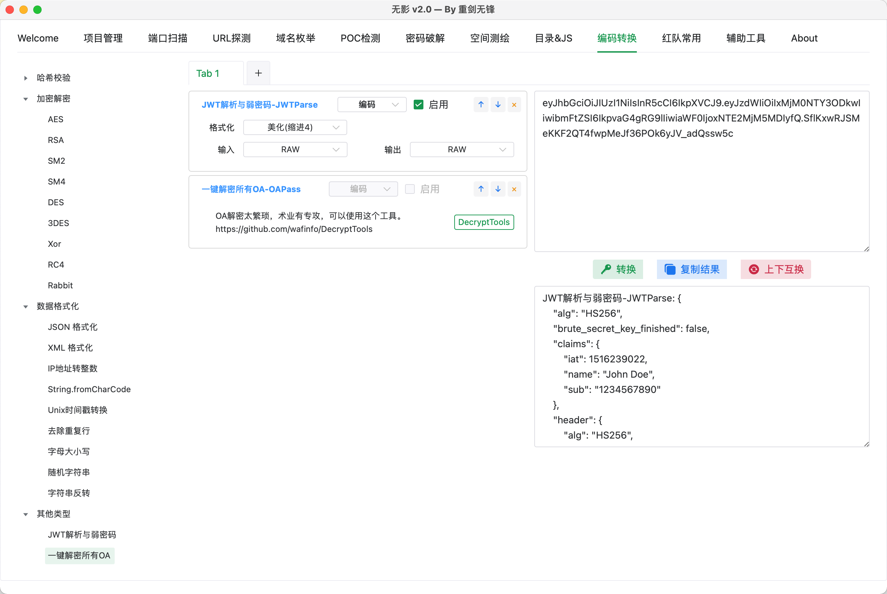The image size is (887, 594).
Task: Expand the 哈希校验 tree node
Action: coord(25,78)
